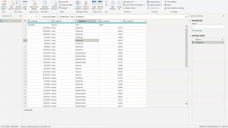Click 'Popcorn' cell in row 14
228x128 pixels.
click(x=87, y=65)
